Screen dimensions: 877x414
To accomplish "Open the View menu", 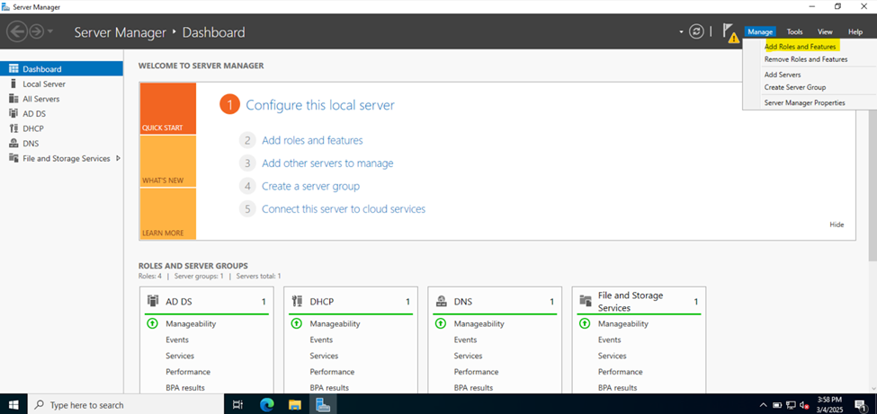I will pos(825,31).
